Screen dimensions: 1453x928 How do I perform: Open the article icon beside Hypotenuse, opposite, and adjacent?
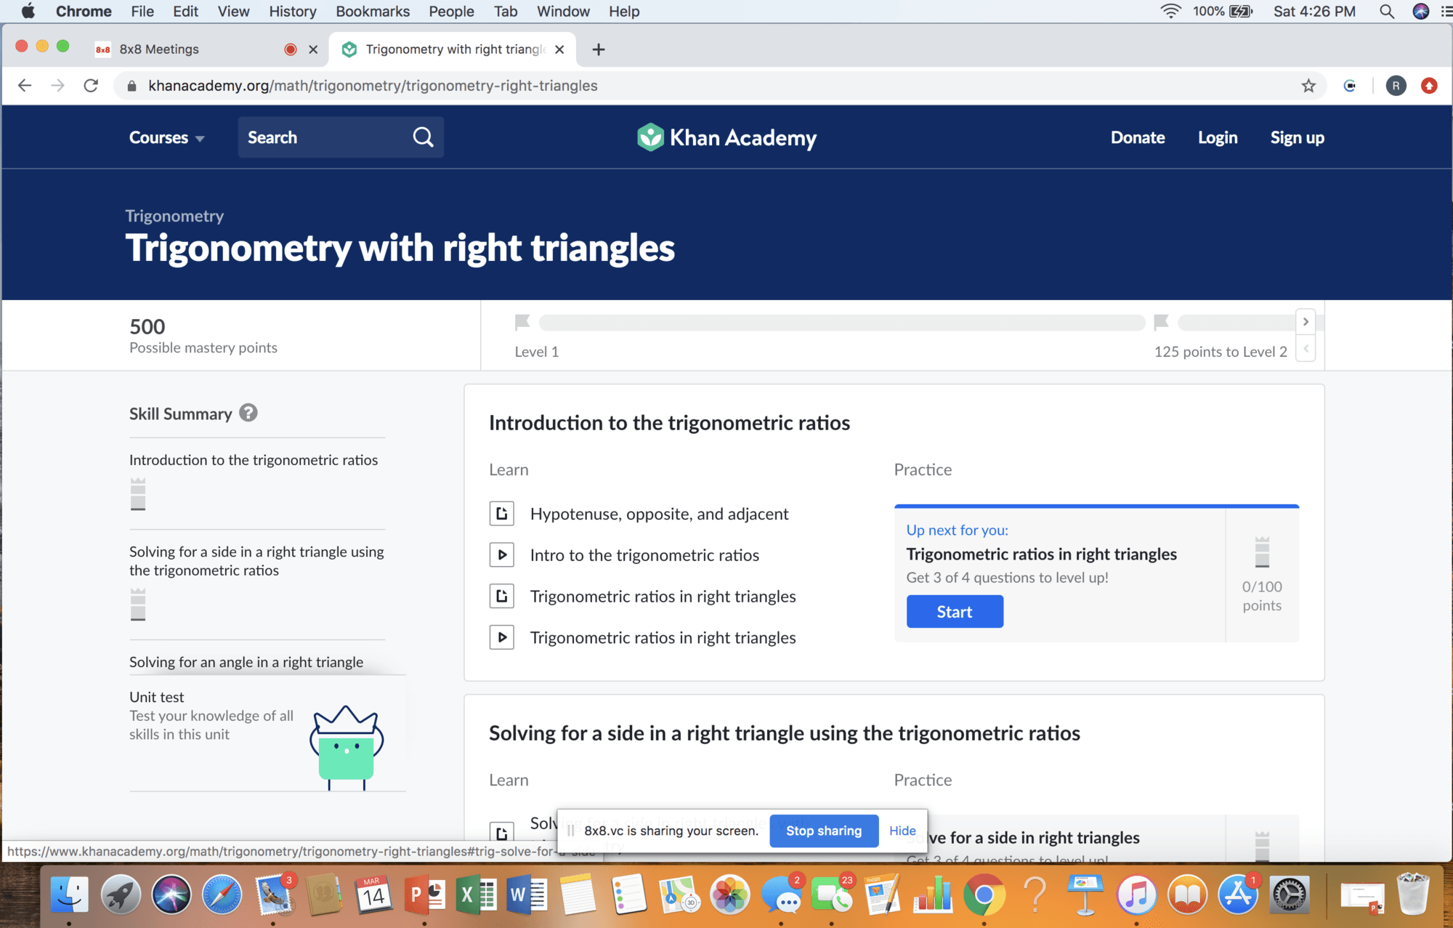501,514
